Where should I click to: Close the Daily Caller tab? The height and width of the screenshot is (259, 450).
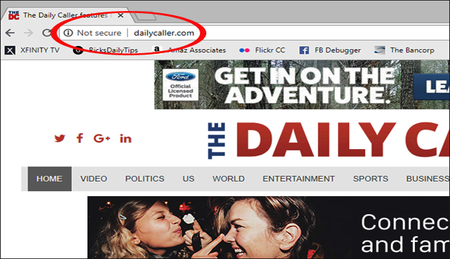click(121, 15)
